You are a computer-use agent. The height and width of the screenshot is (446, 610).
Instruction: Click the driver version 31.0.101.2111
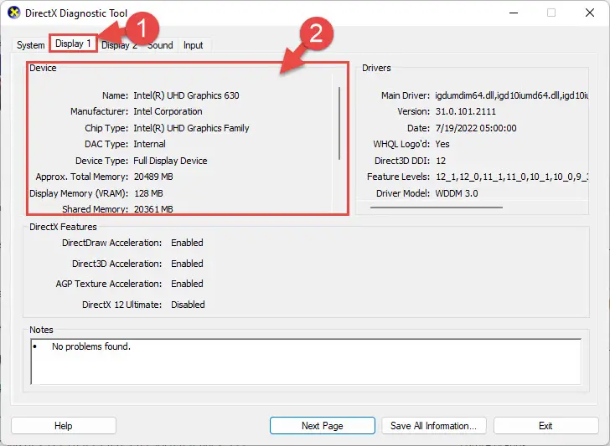(466, 111)
